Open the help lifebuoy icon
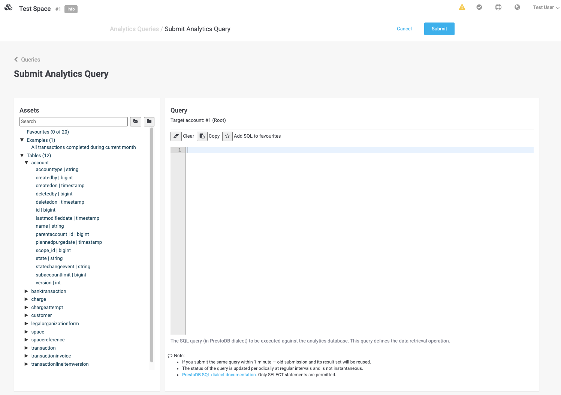The image size is (561, 395). coord(498,7)
